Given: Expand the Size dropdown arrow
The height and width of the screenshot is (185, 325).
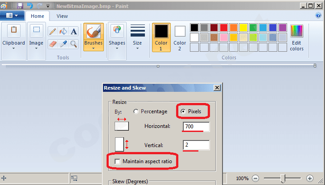Looking at the screenshot, I should click(x=138, y=49).
